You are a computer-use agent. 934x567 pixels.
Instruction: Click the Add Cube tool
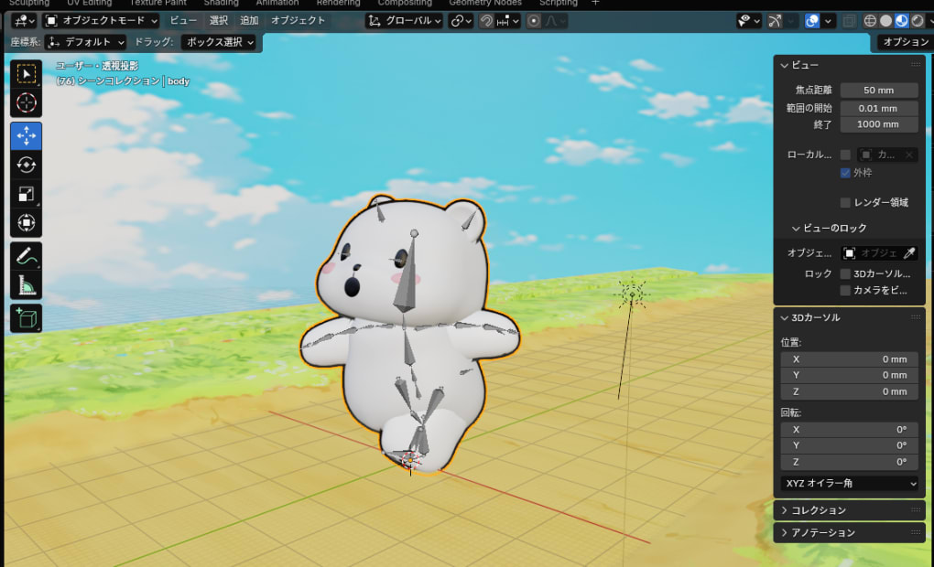(26, 318)
